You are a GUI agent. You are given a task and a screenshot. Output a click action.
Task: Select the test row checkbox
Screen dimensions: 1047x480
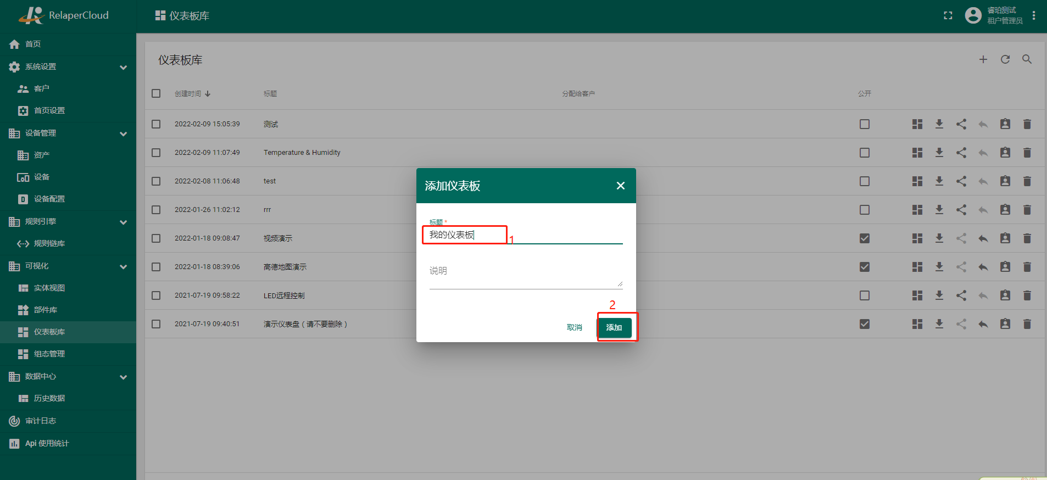[x=156, y=181]
